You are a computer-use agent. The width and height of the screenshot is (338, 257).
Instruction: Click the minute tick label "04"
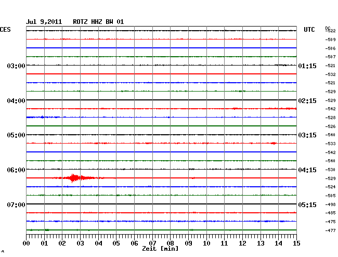(x=98, y=243)
